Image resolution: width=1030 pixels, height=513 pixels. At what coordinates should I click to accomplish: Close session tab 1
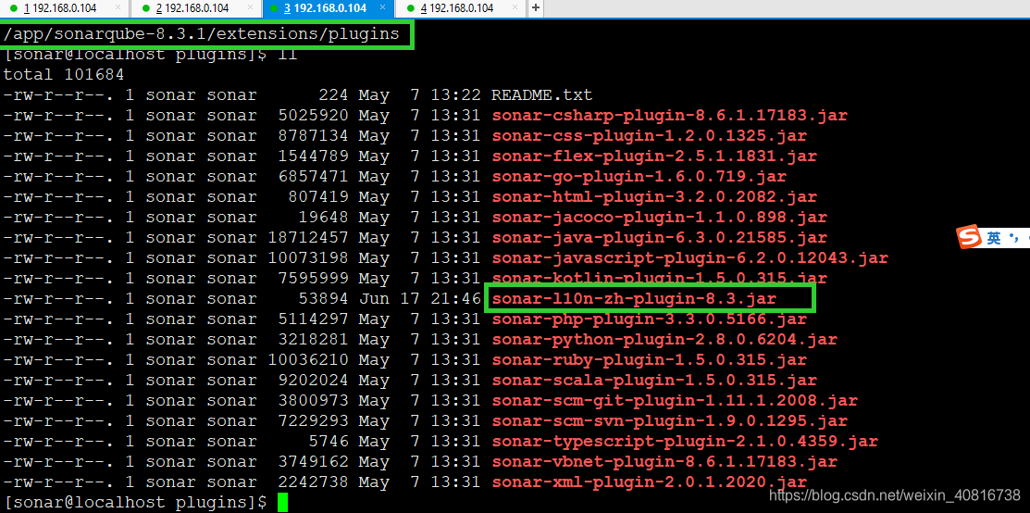[x=118, y=8]
